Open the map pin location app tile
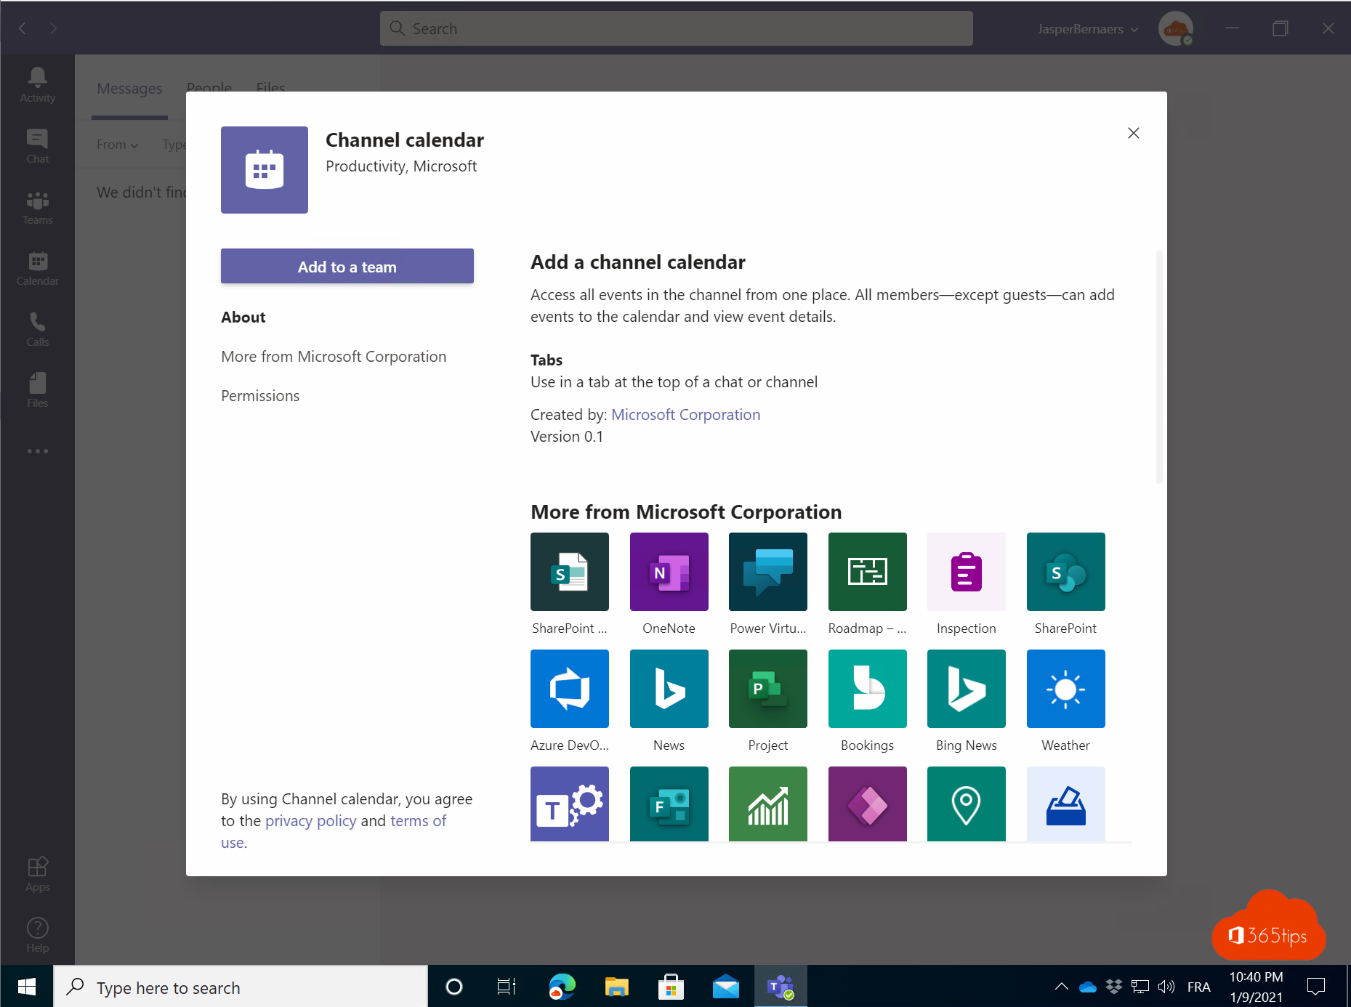 (966, 804)
